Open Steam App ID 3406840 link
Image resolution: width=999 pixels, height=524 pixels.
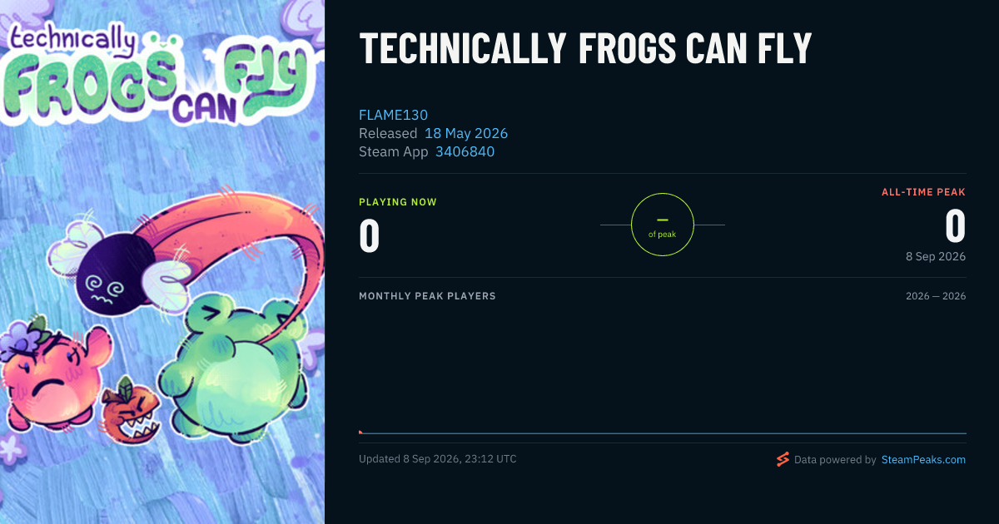[465, 151]
